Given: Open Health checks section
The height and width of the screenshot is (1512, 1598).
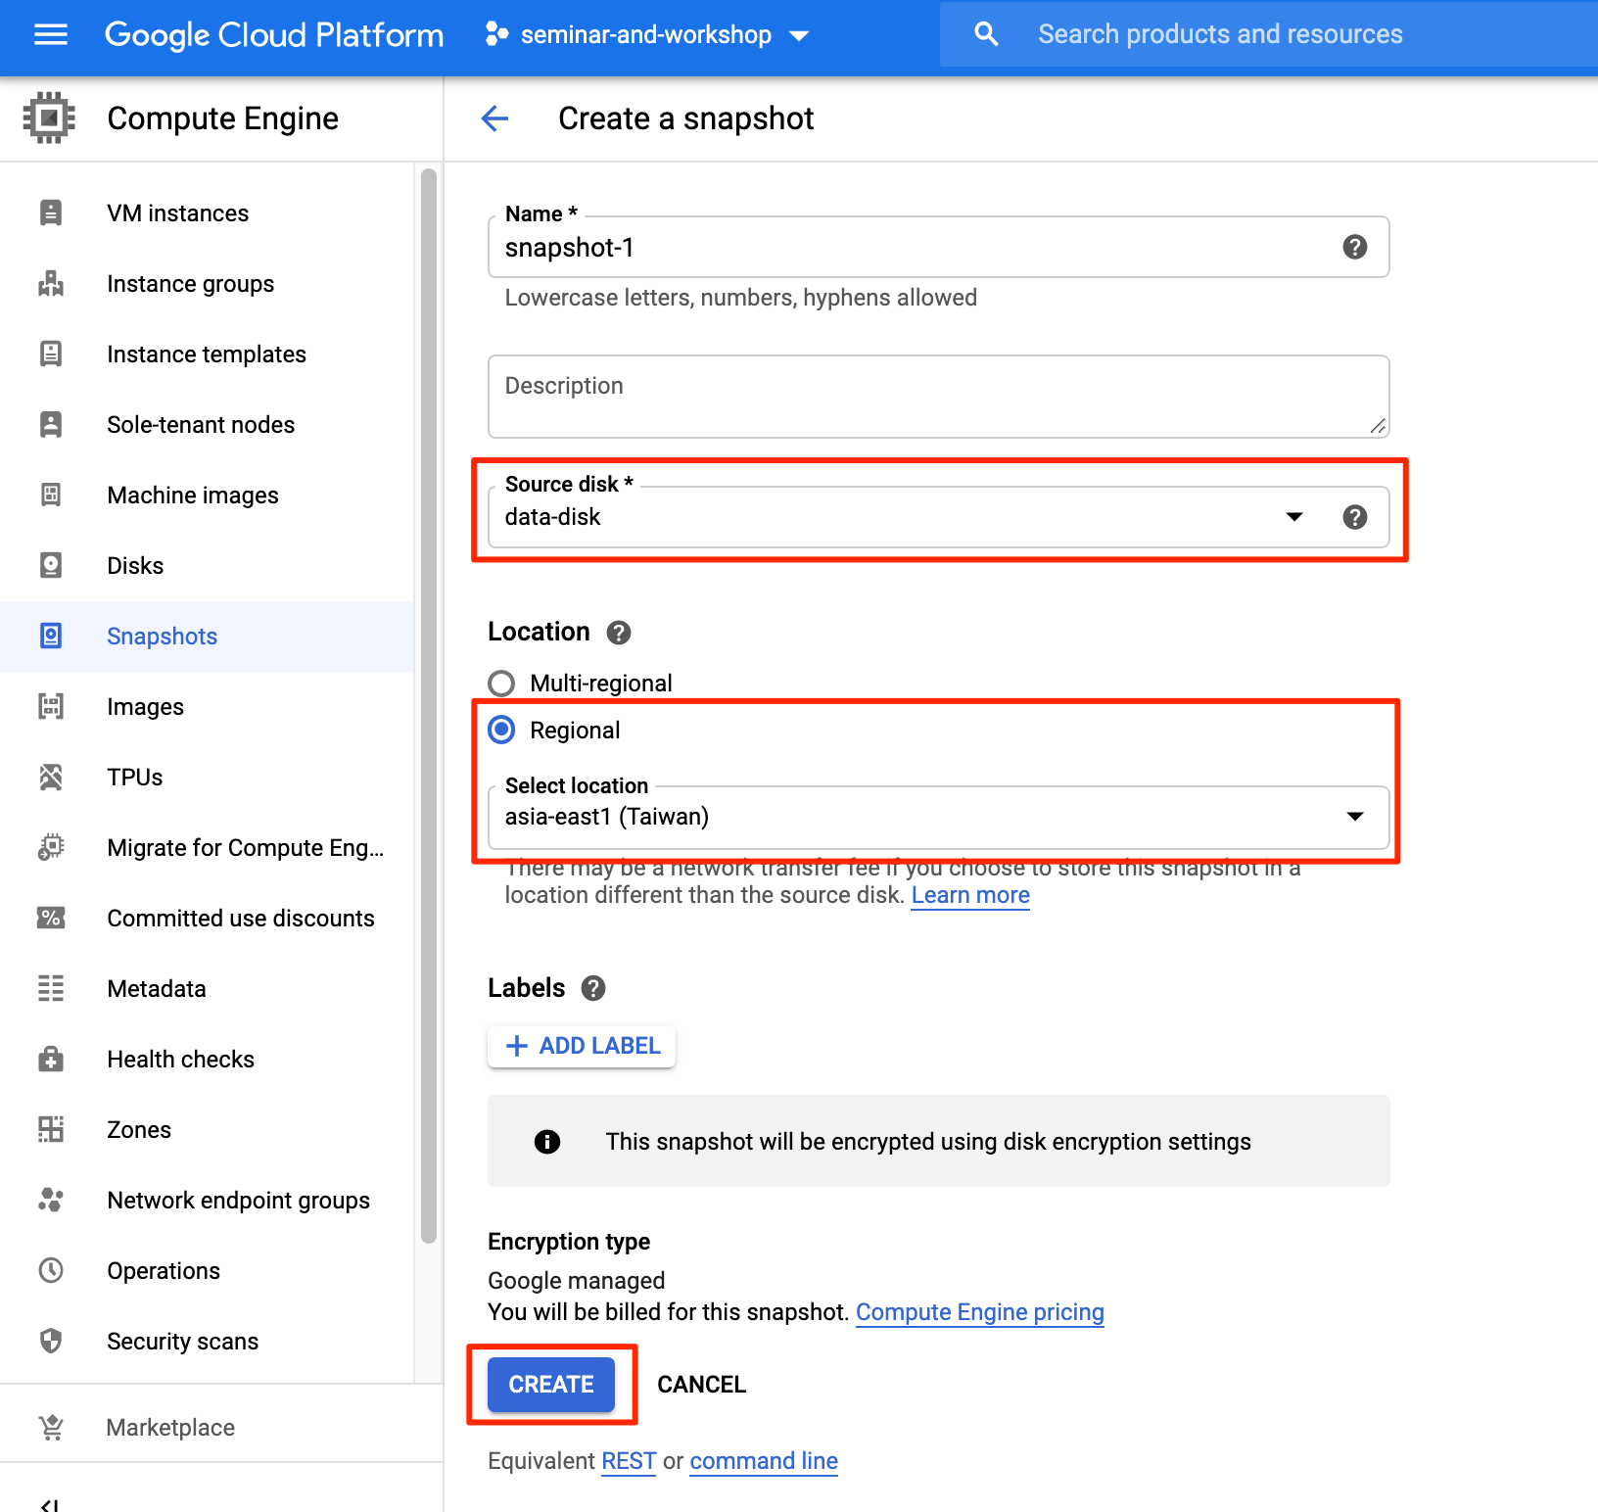Looking at the screenshot, I should click(180, 1059).
